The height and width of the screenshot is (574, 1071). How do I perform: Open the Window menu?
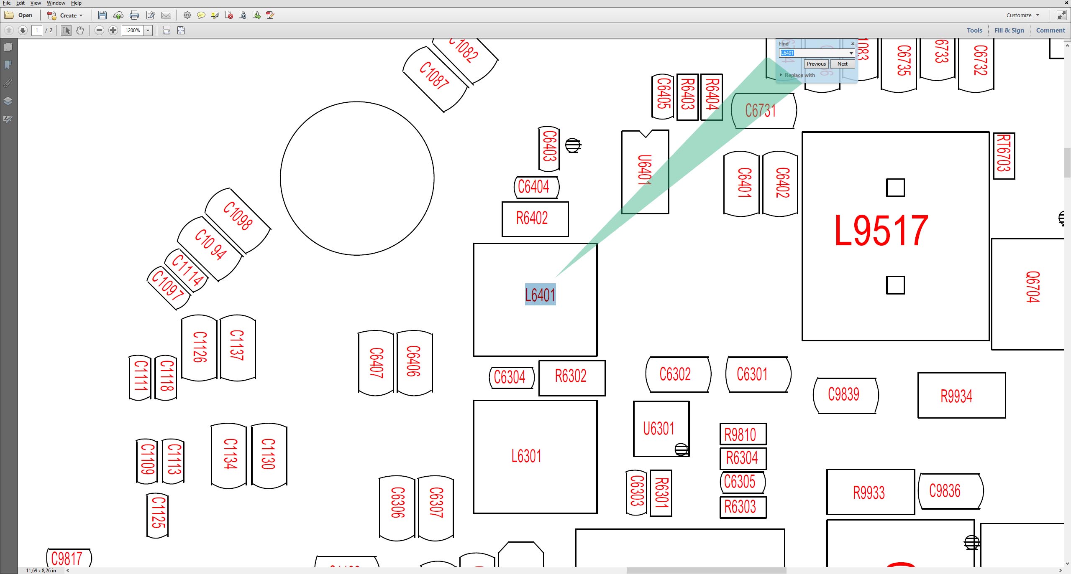[56, 3]
